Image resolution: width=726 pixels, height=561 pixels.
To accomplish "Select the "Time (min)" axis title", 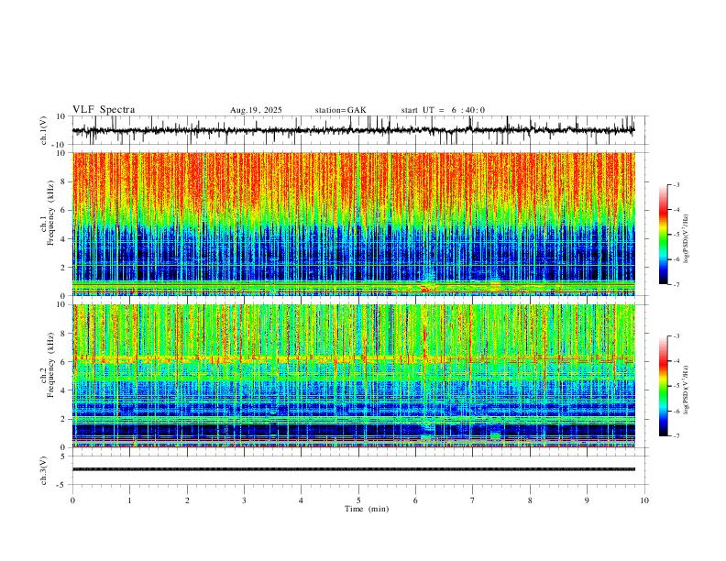I will (x=367, y=509).
